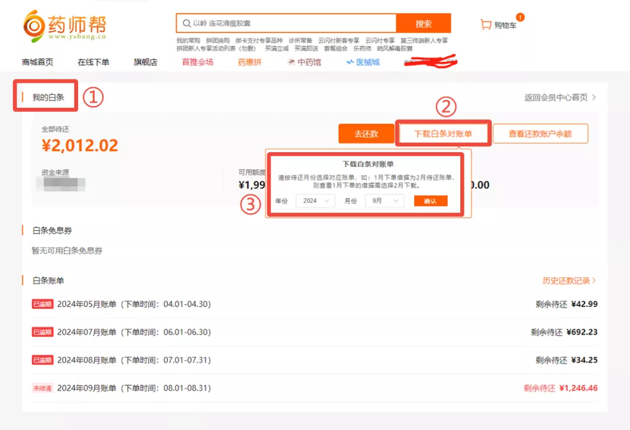630x430 pixels.
Task: Click the 去还款 button
Action: [x=366, y=133]
